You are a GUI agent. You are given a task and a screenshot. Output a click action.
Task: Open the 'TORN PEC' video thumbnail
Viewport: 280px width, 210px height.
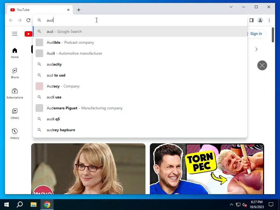point(207,168)
